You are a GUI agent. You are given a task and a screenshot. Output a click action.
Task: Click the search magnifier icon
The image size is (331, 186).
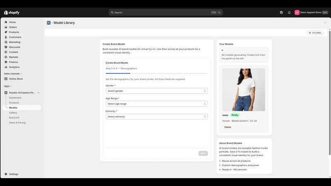(112, 12)
